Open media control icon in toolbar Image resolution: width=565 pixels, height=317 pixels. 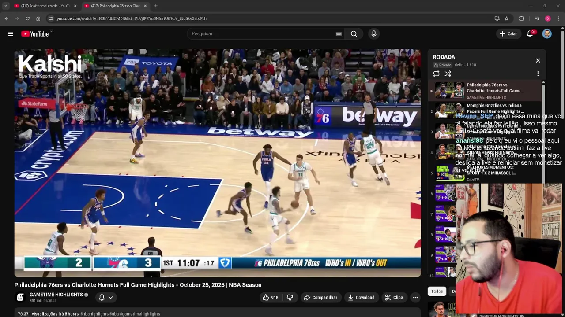537,18
